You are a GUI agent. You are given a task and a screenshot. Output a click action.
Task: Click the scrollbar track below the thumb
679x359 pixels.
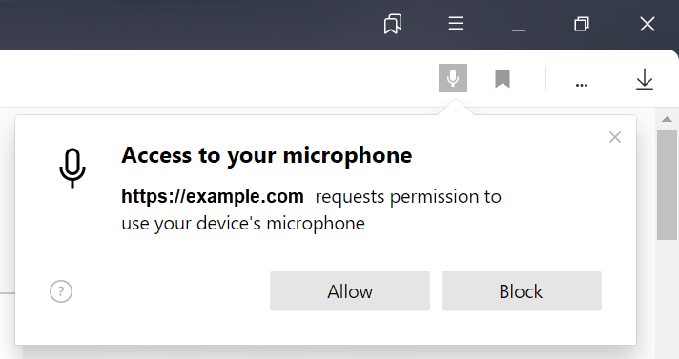click(x=667, y=298)
